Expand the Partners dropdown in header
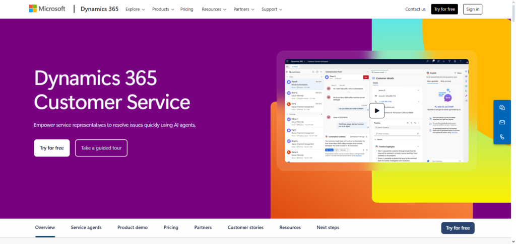The width and height of the screenshot is (516, 244). 244,9
